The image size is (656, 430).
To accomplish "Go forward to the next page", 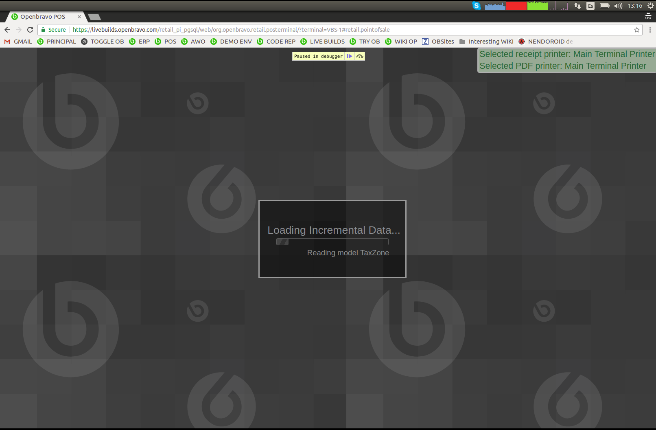I will tap(19, 30).
